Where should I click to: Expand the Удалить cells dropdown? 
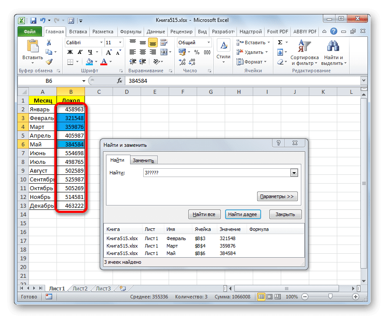click(x=267, y=52)
